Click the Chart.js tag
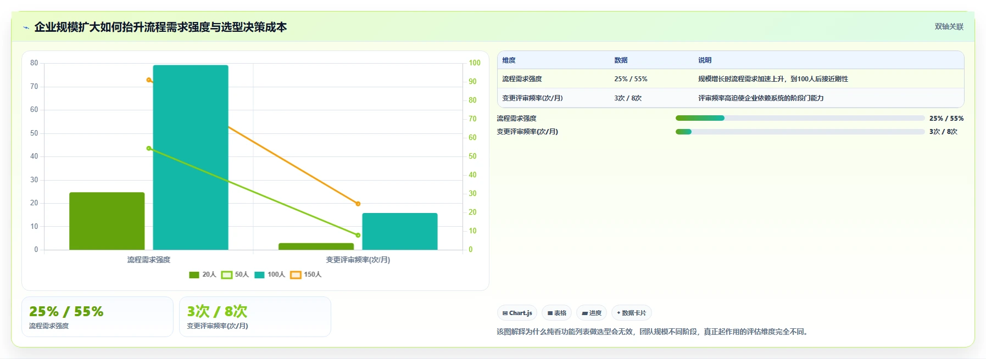Screen dimensions: 986x359 click(517, 313)
